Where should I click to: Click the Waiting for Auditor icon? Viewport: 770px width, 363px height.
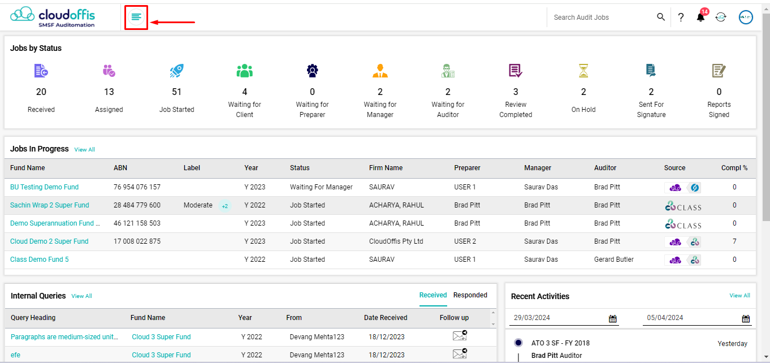coord(448,71)
